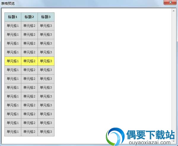The height and width of the screenshot is (146, 178).
Task: Click 单元格1 in the yellow highlighted row
Action: tap(13, 61)
